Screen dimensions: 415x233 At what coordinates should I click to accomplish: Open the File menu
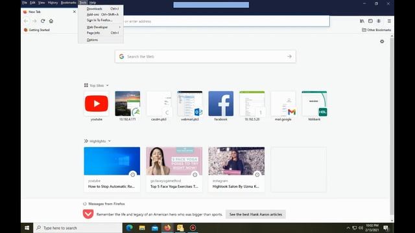click(x=25, y=3)
